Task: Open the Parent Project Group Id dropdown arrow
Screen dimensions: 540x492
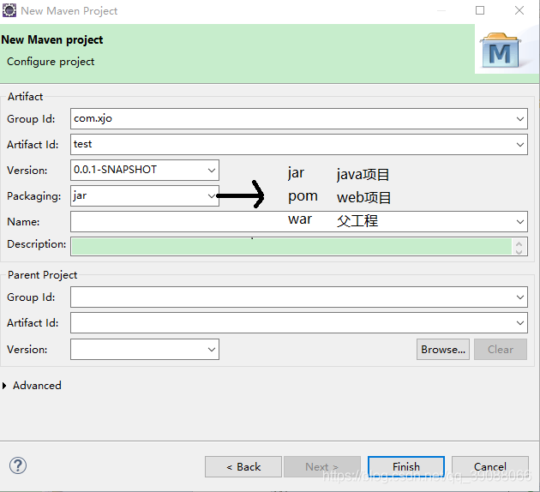Action: pyautogui.click(x=520, y=297)
